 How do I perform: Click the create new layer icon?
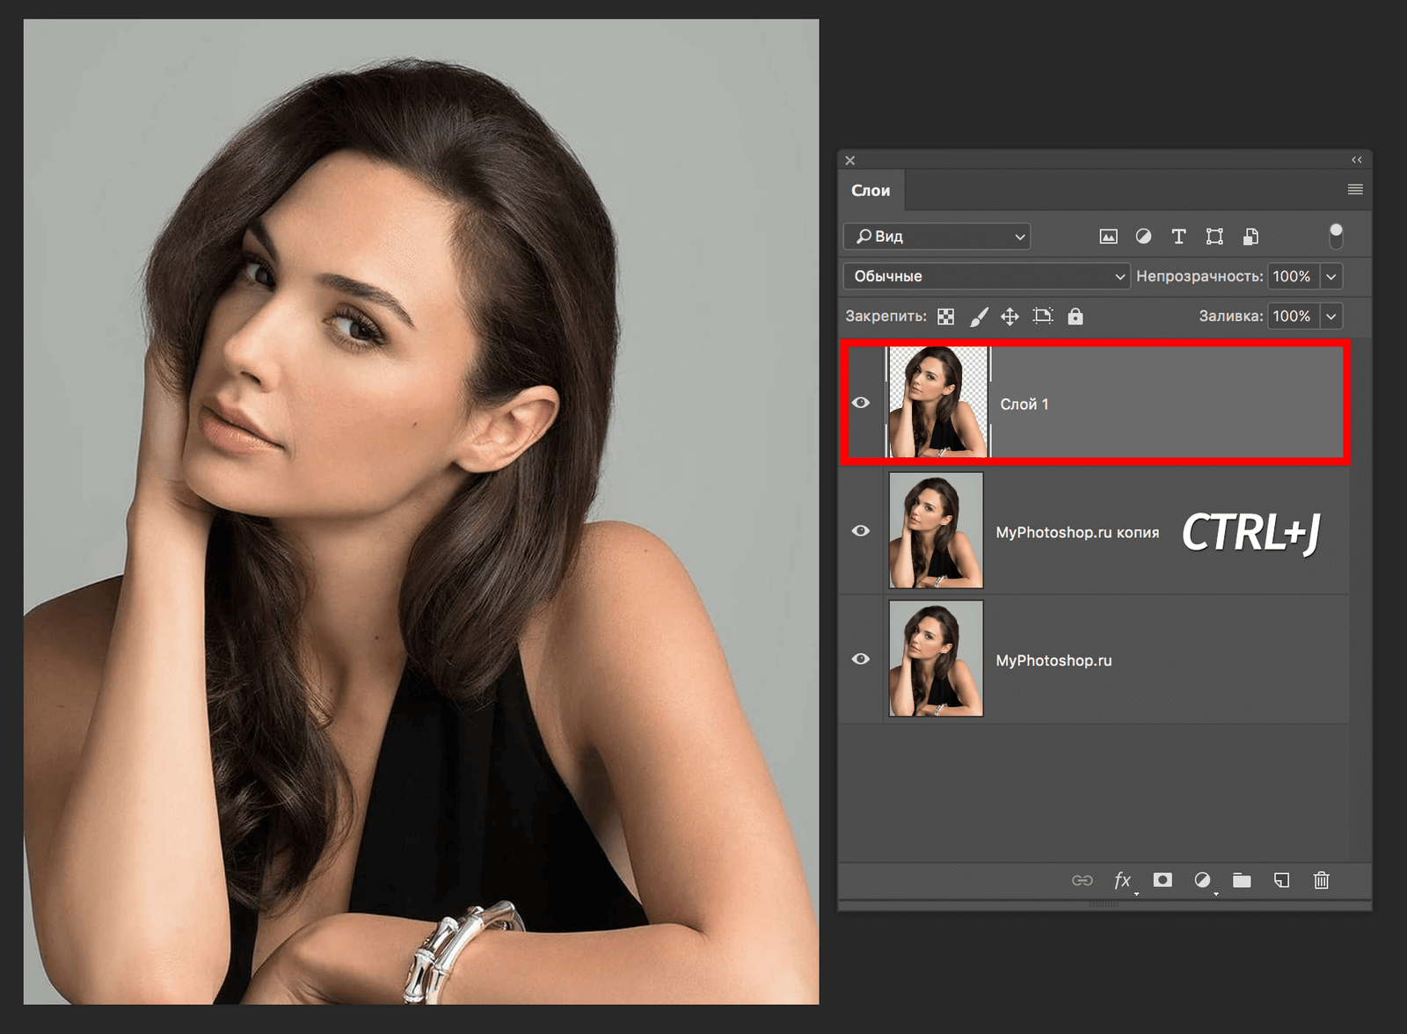click(x=1281, y=880)
